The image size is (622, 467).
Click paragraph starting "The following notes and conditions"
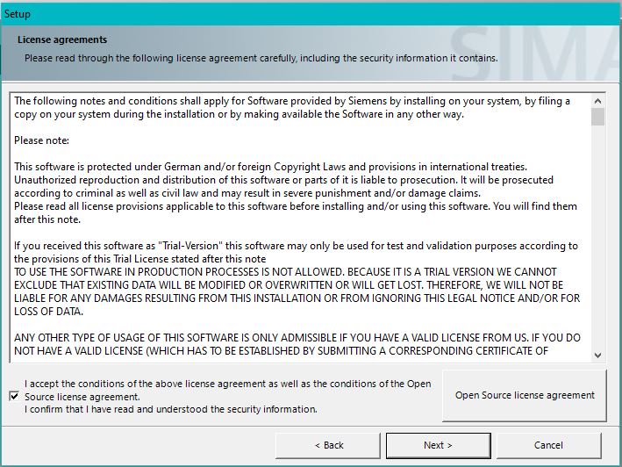coord(290,108)
